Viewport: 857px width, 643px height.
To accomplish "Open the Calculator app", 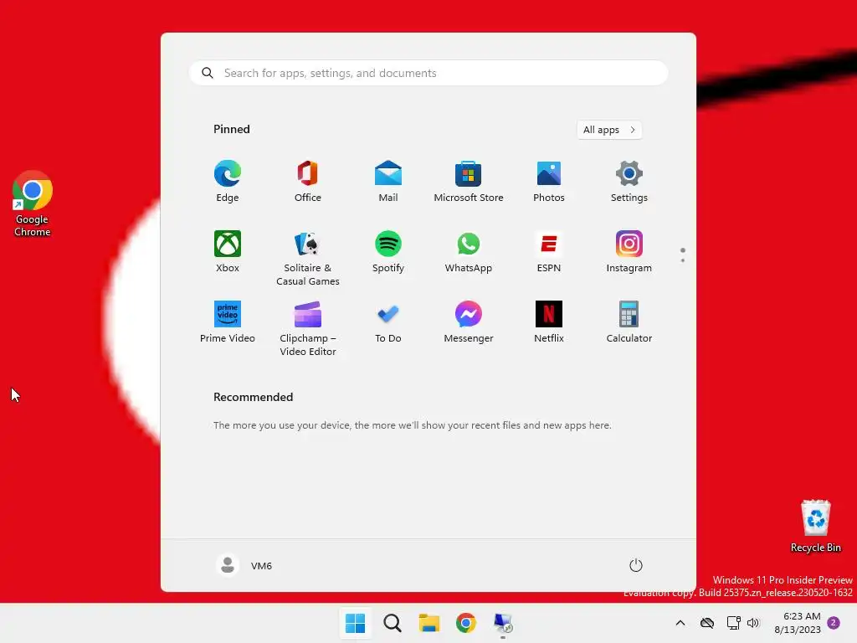I will (x=629, y=322).
